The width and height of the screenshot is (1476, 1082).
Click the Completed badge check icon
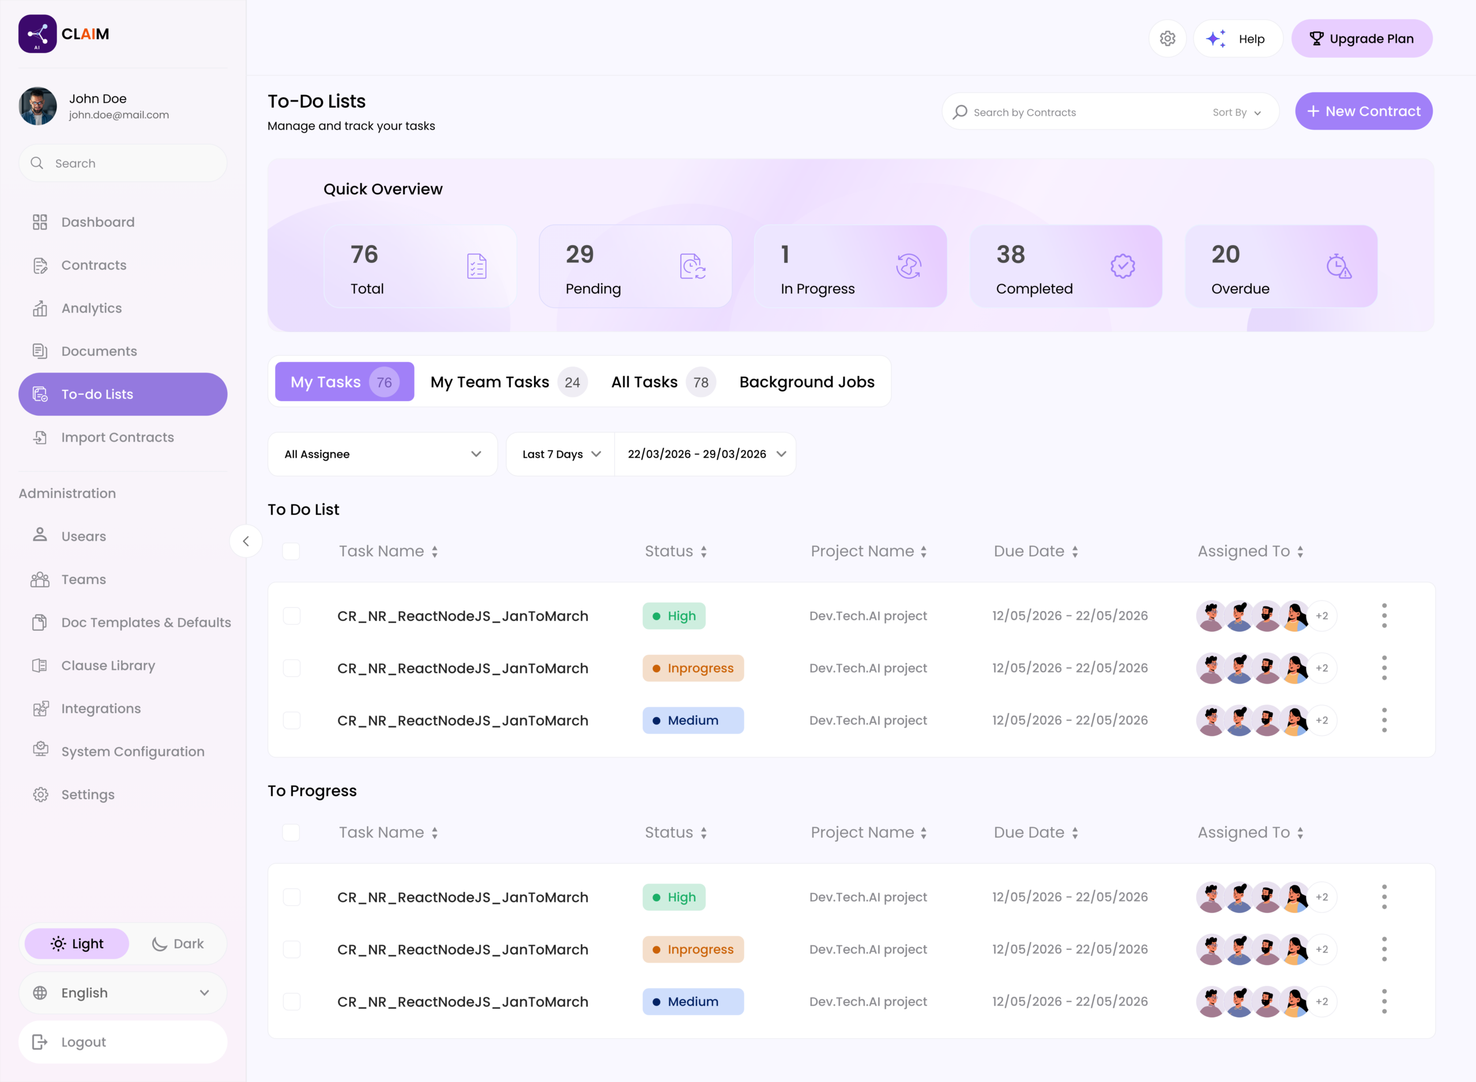pos(1122,266)
